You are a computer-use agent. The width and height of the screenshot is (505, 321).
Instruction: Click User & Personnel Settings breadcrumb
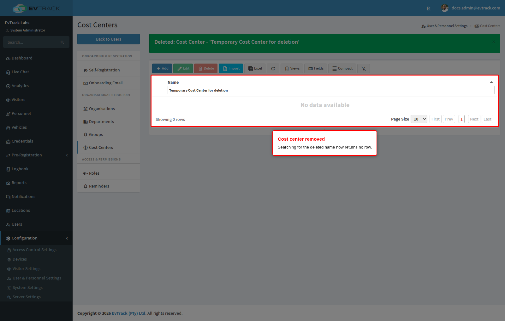pos(444,26)
